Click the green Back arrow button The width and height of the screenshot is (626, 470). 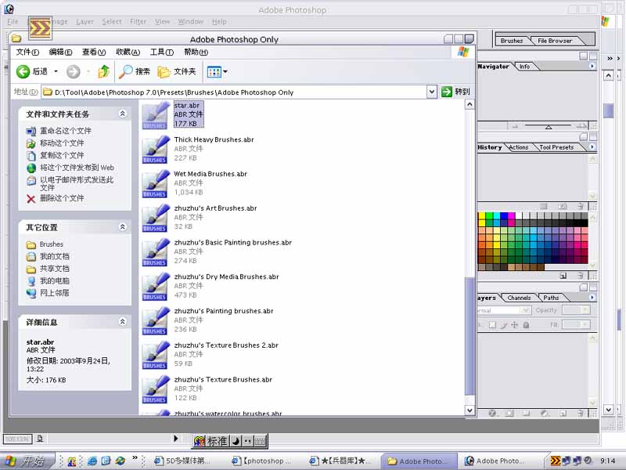pyautogui.click(x=23, y=71)
